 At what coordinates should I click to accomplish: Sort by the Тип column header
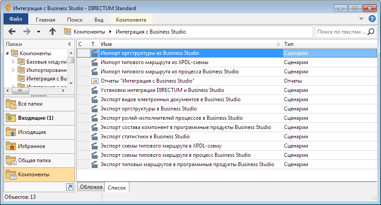tap(330, 44)
